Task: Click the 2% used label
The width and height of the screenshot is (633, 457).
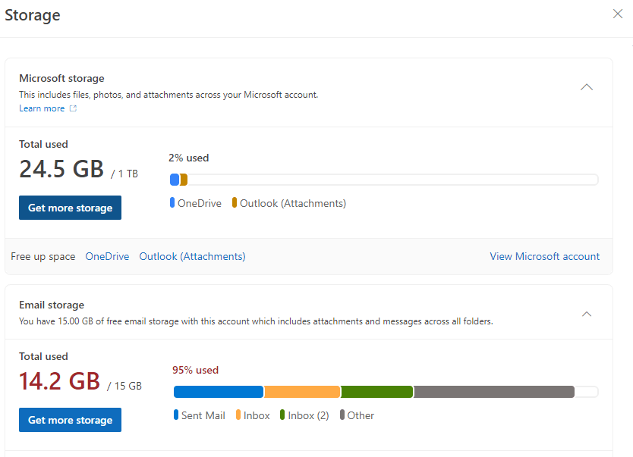Action: [x=188, y=158]
